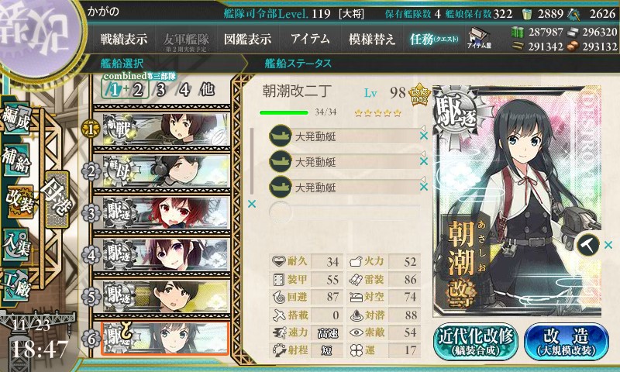The image size is (620, 372).
Task: Clear all equipment with left X
Action: coord(251,204)
